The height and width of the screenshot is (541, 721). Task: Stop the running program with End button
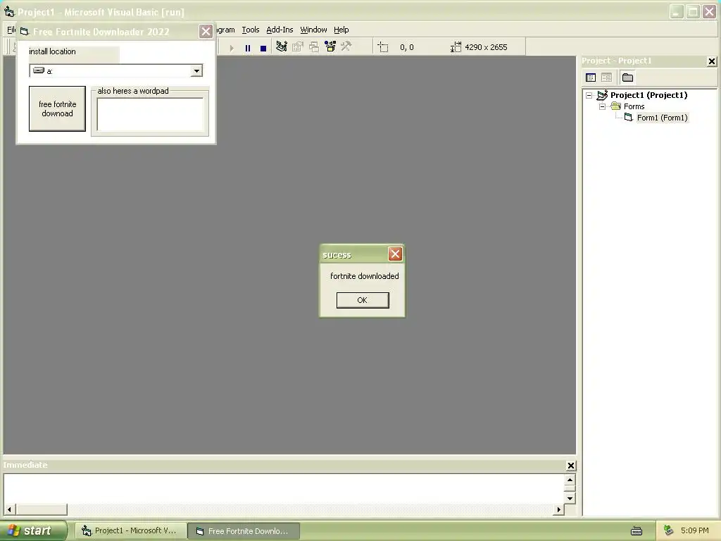tap(263, 48)
